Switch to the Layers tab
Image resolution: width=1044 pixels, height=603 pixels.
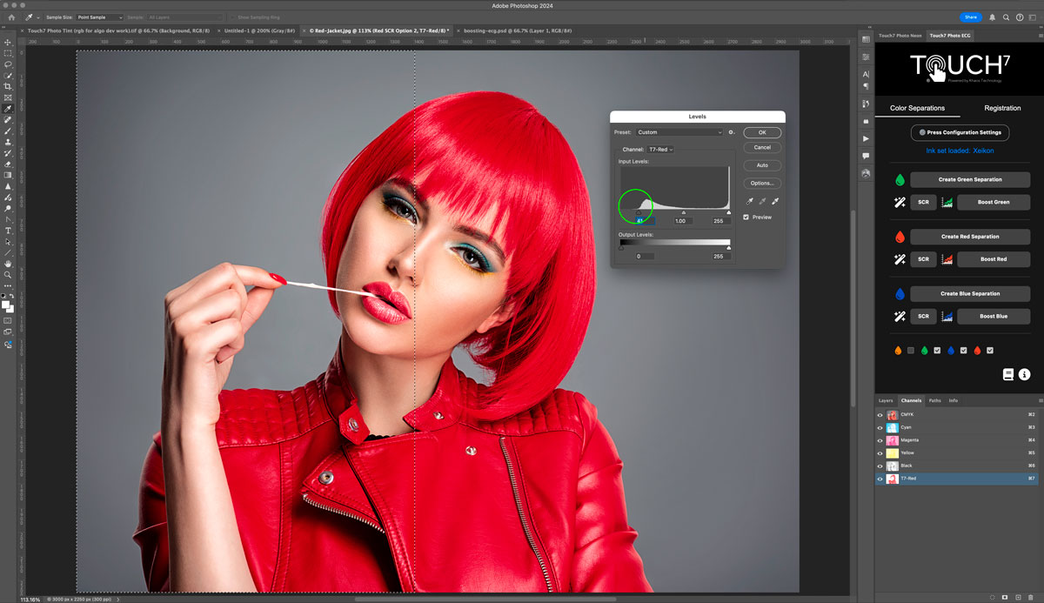886,400
